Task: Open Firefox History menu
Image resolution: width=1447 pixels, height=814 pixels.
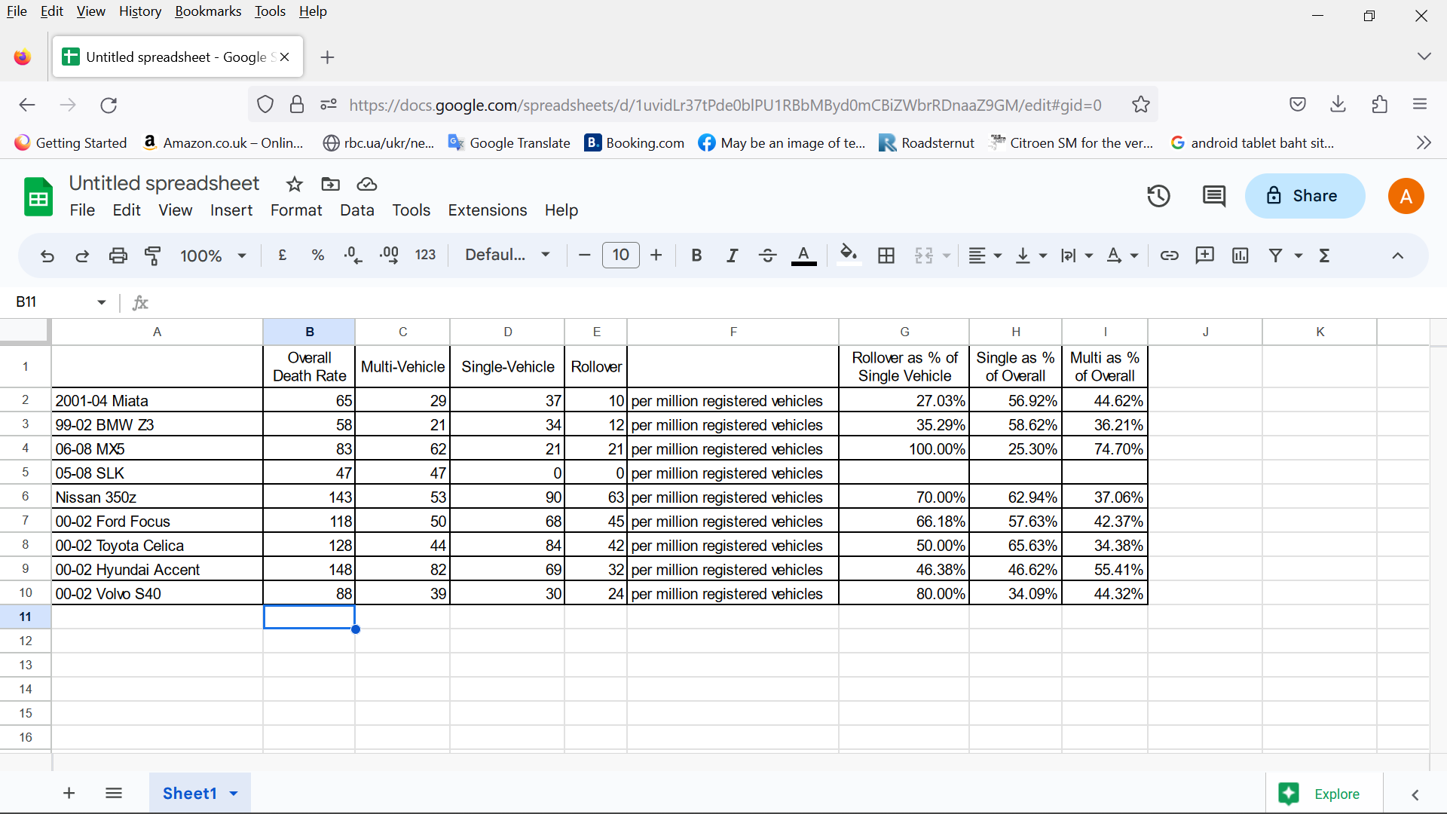Action: [x=140, y=11]
